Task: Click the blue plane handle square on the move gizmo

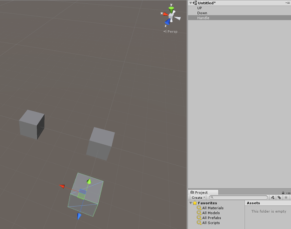Action: pos(83,191)
